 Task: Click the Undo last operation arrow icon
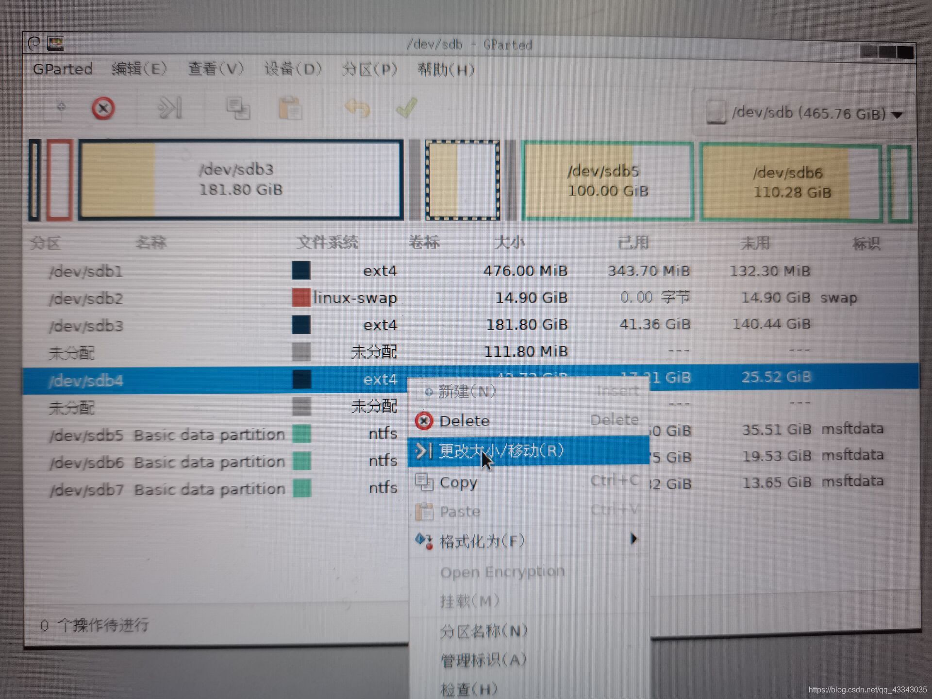(x=356, y=108)
